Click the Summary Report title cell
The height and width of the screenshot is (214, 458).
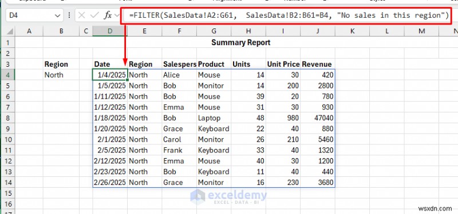[240, 42]
